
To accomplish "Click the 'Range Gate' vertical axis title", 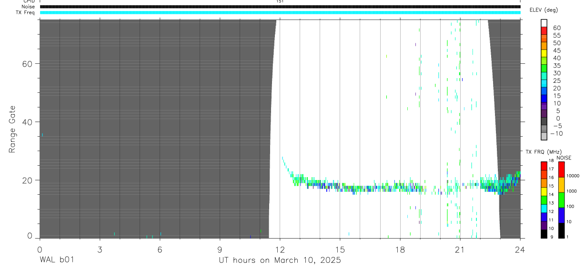I will pos(13,129).
